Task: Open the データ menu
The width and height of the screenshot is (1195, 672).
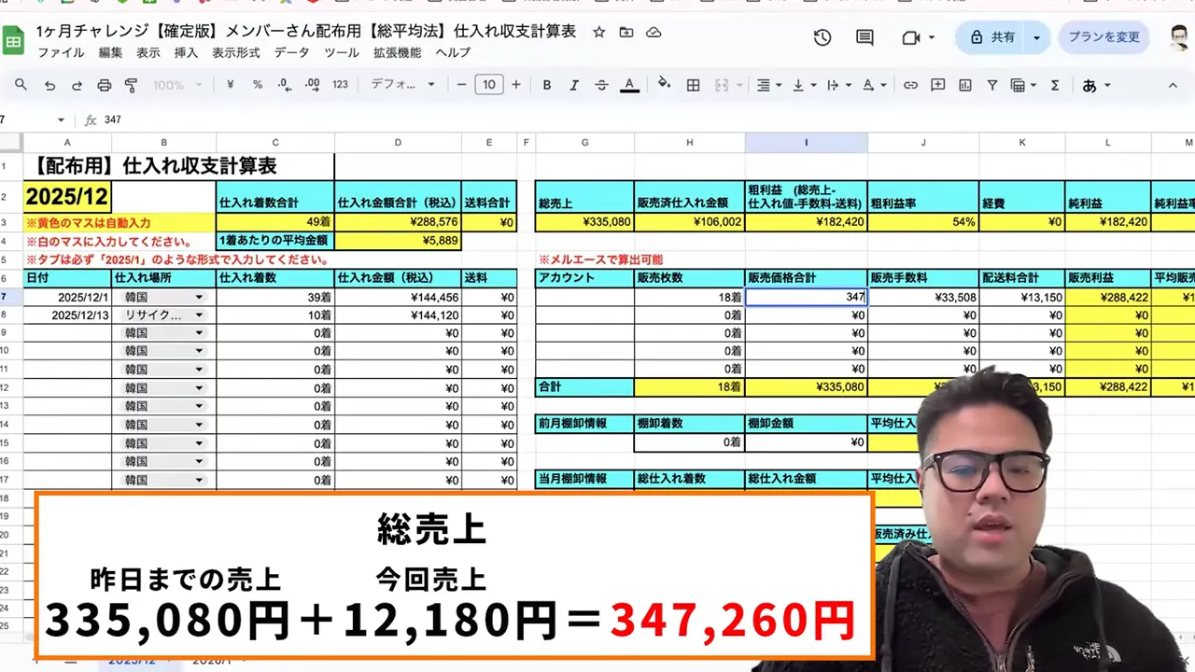Action: [x=292, y=53]
